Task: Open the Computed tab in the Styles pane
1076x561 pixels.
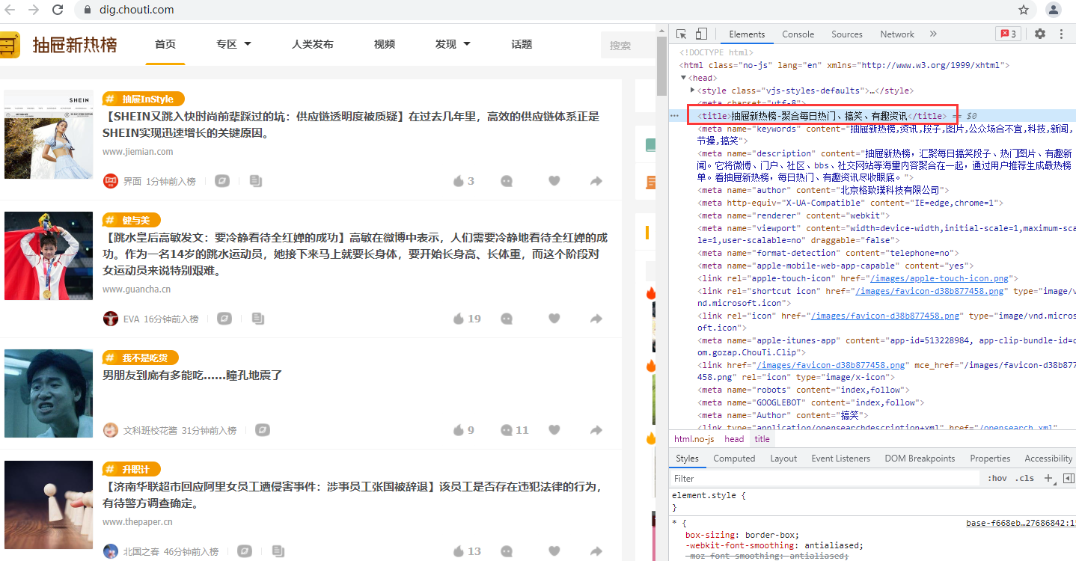Action: (x=734, y=458)
